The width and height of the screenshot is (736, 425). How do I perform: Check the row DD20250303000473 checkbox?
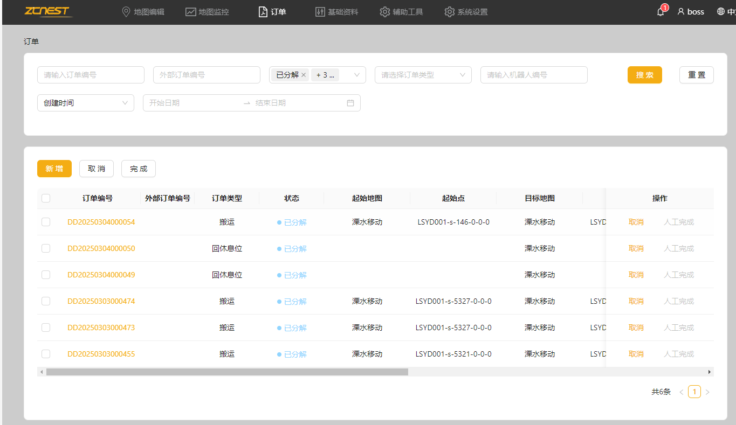[46, 328]
